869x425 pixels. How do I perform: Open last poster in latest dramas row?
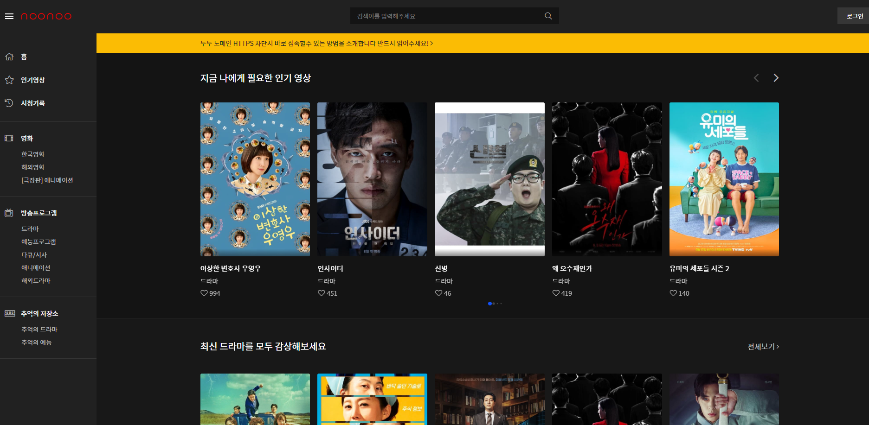(724, 399)
